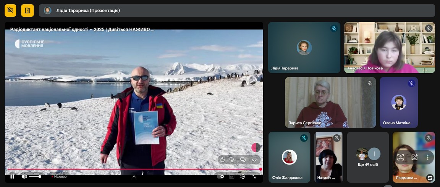Click the framing icon on Людмила's tile
This screenshot has height=187, width=440.
pos(400,157)
